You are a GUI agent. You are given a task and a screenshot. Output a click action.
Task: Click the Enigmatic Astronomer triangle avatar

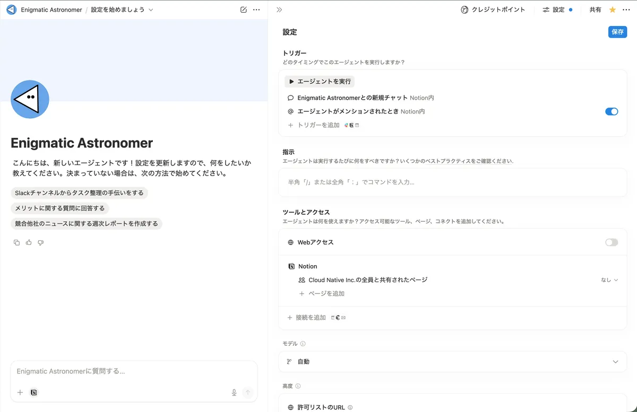click(x=30, y=99)
